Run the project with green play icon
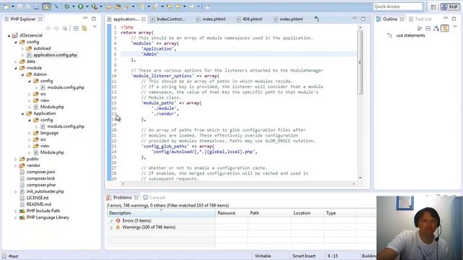The height and width of the screenshot is (260, 463). pyautogui.click(x=80, y=6)
